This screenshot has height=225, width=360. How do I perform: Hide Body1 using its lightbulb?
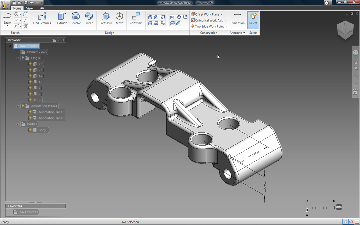click(30, 130)
